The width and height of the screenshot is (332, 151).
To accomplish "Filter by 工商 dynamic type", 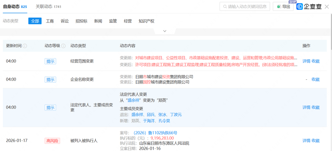I will (50, 21).
